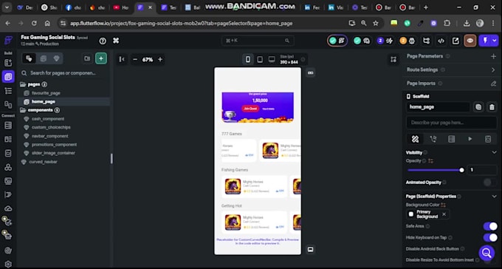Click the top canvas app bar handle icon
This screenshot has height=269, width=502.
click(310, 72)
